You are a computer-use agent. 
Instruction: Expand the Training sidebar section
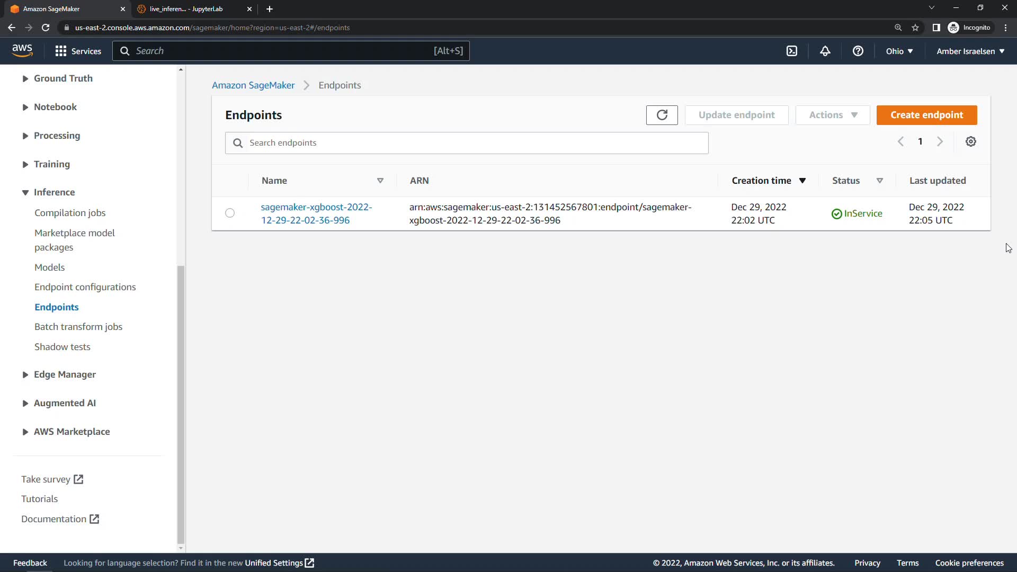25,164
